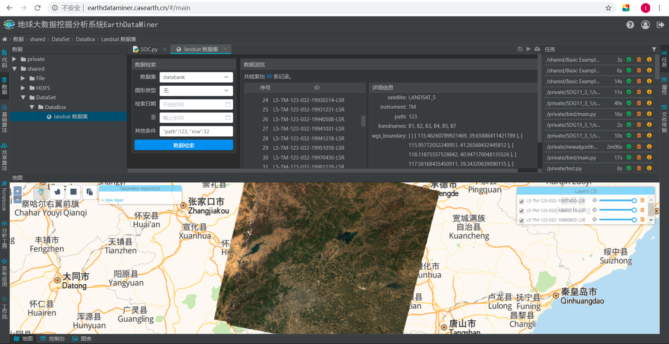Zoom in the map with plus button
This screenshot has width=669, height=344.
tap(17, 191)
